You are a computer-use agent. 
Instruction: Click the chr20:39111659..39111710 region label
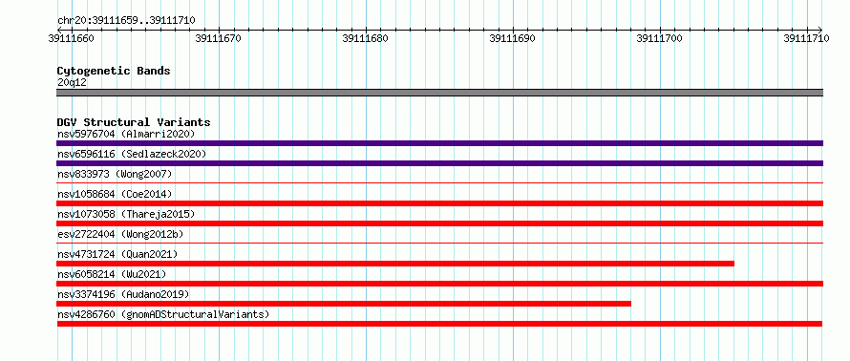(x=126, y=21)
